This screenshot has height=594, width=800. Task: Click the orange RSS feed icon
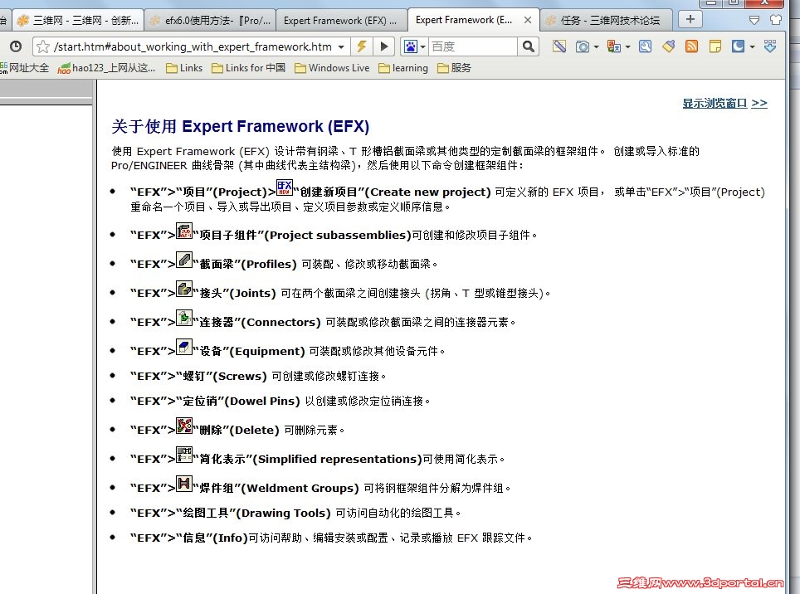(691, 47)
